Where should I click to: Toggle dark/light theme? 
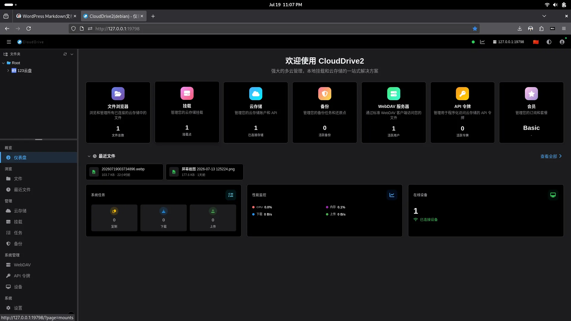click(549, 42)
